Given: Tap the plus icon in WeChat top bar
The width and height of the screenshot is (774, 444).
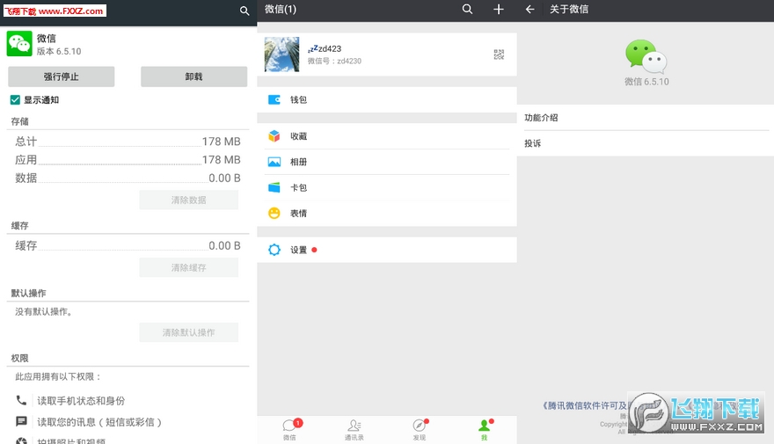Looking at the screenshot, I should coord(499,9).
